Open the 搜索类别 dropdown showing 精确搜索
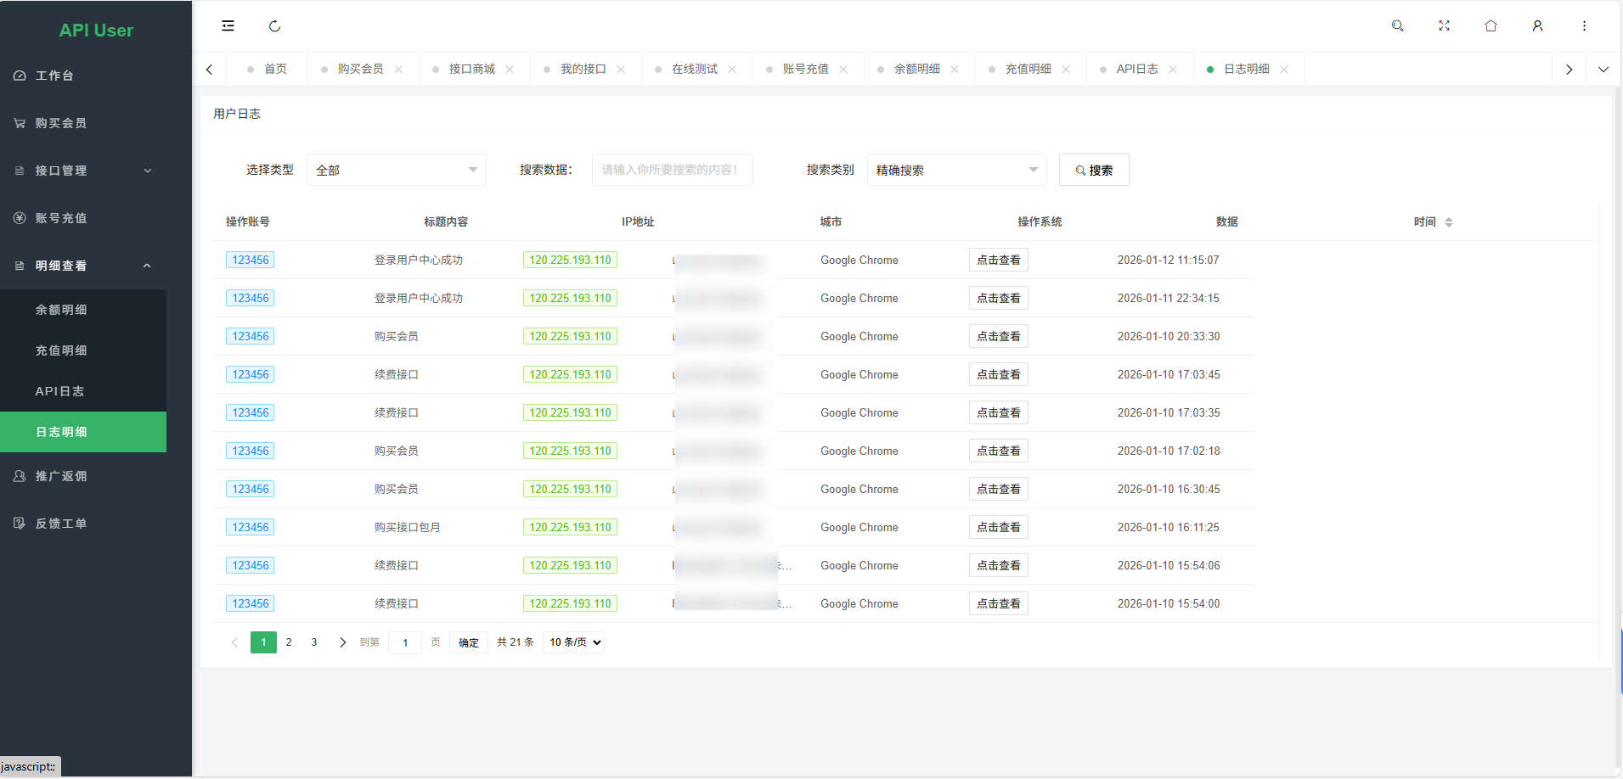The width and height of the screenshot is (1623, 779). [x=956, y=171]
